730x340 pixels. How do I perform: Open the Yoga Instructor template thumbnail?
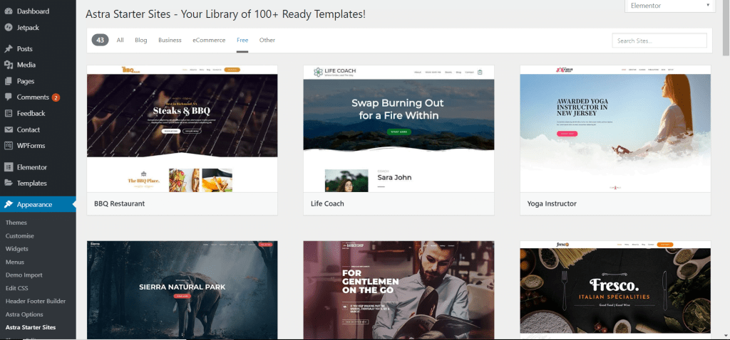click(x=615, y=129)
